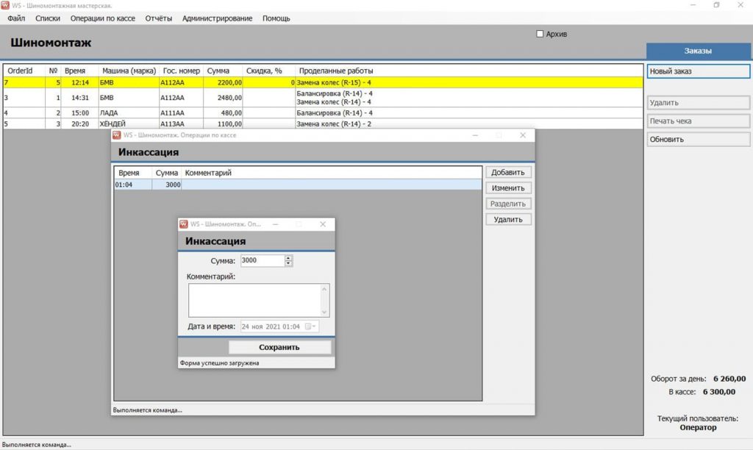Click the 2480,00 sum cell
The width and height of the screenshot is (753, 450).
pyautogui.click(x=224, y=98)
